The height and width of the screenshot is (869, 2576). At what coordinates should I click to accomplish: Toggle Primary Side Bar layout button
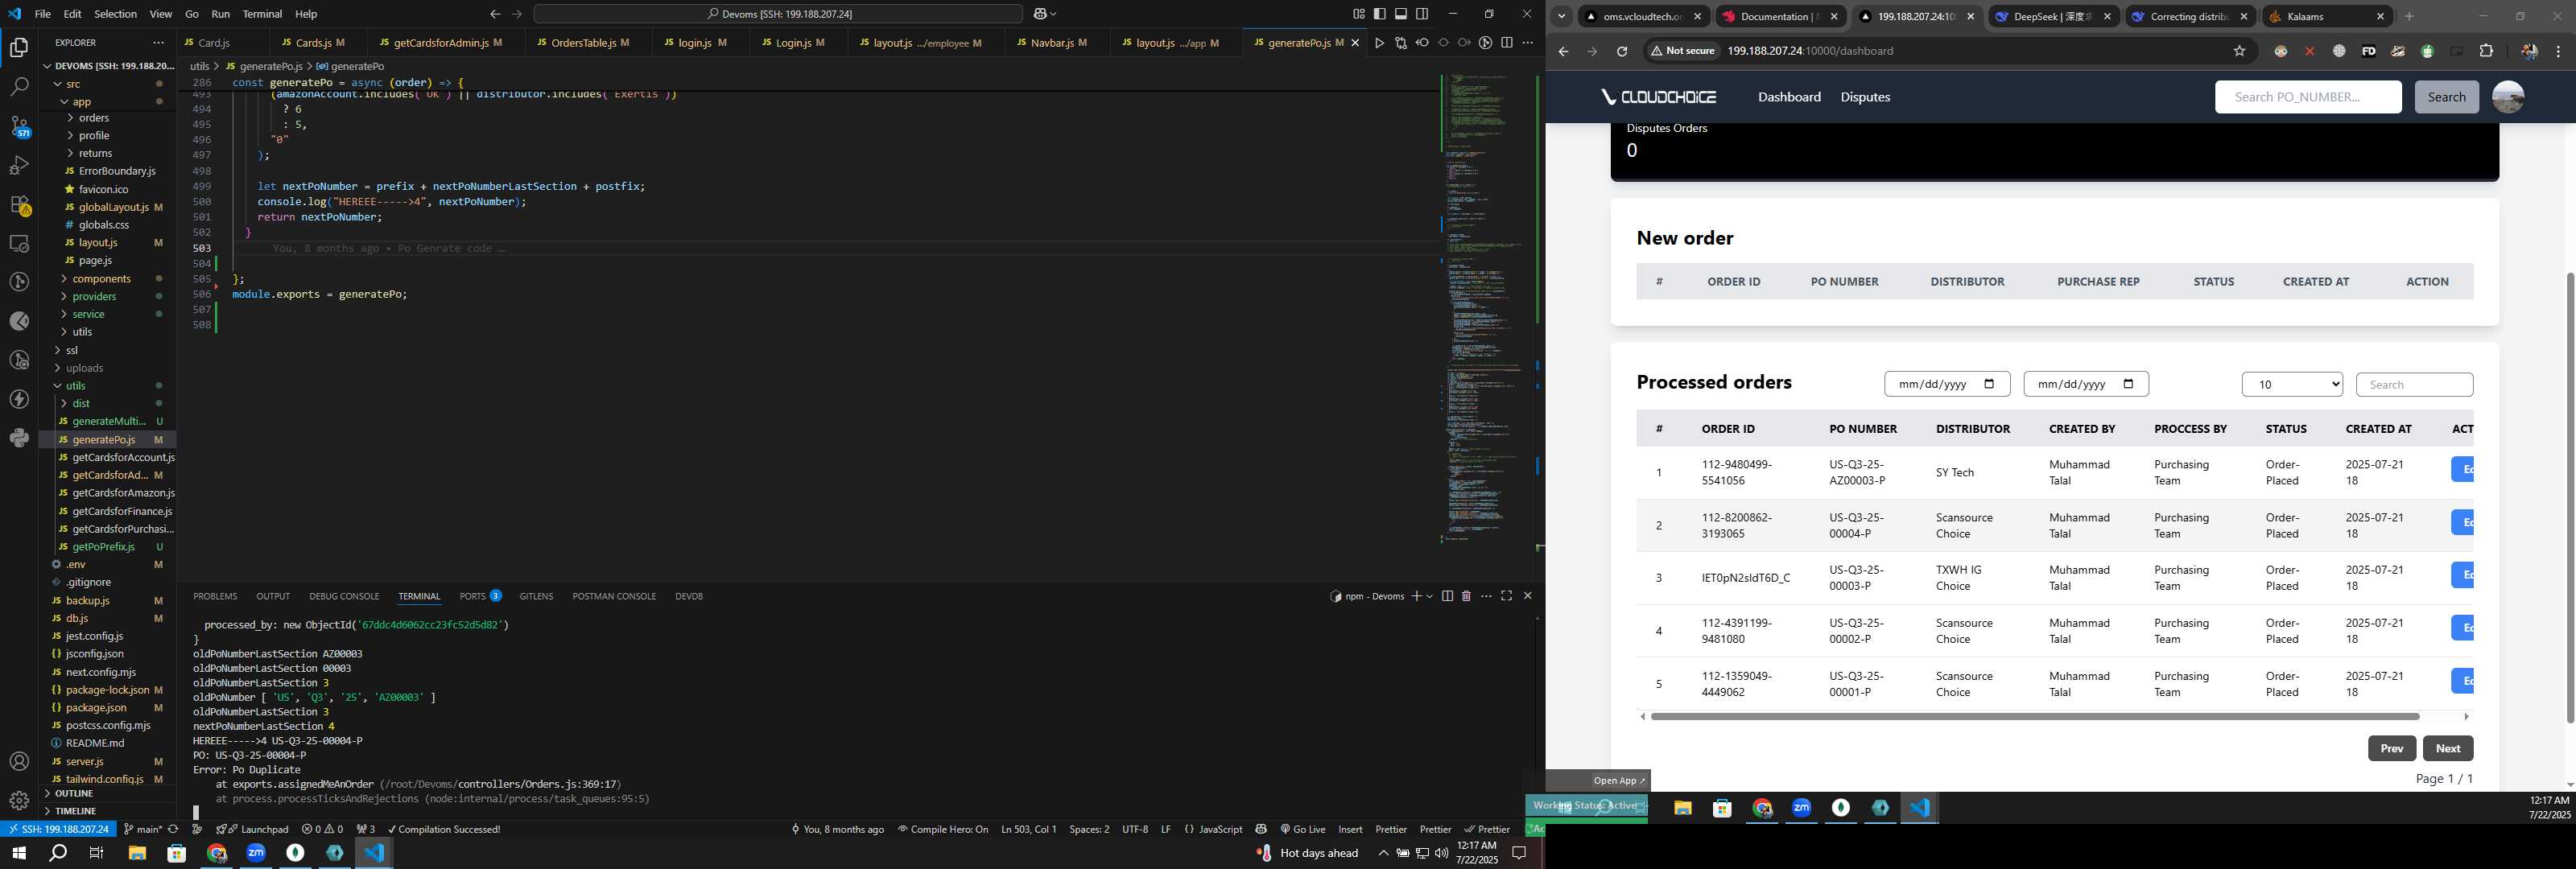(1380, 14)
